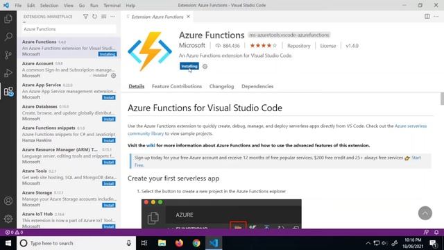Viewport: 444px width, 250px height.
Task: Open the Terminal menu
Action: coord(112,6)
